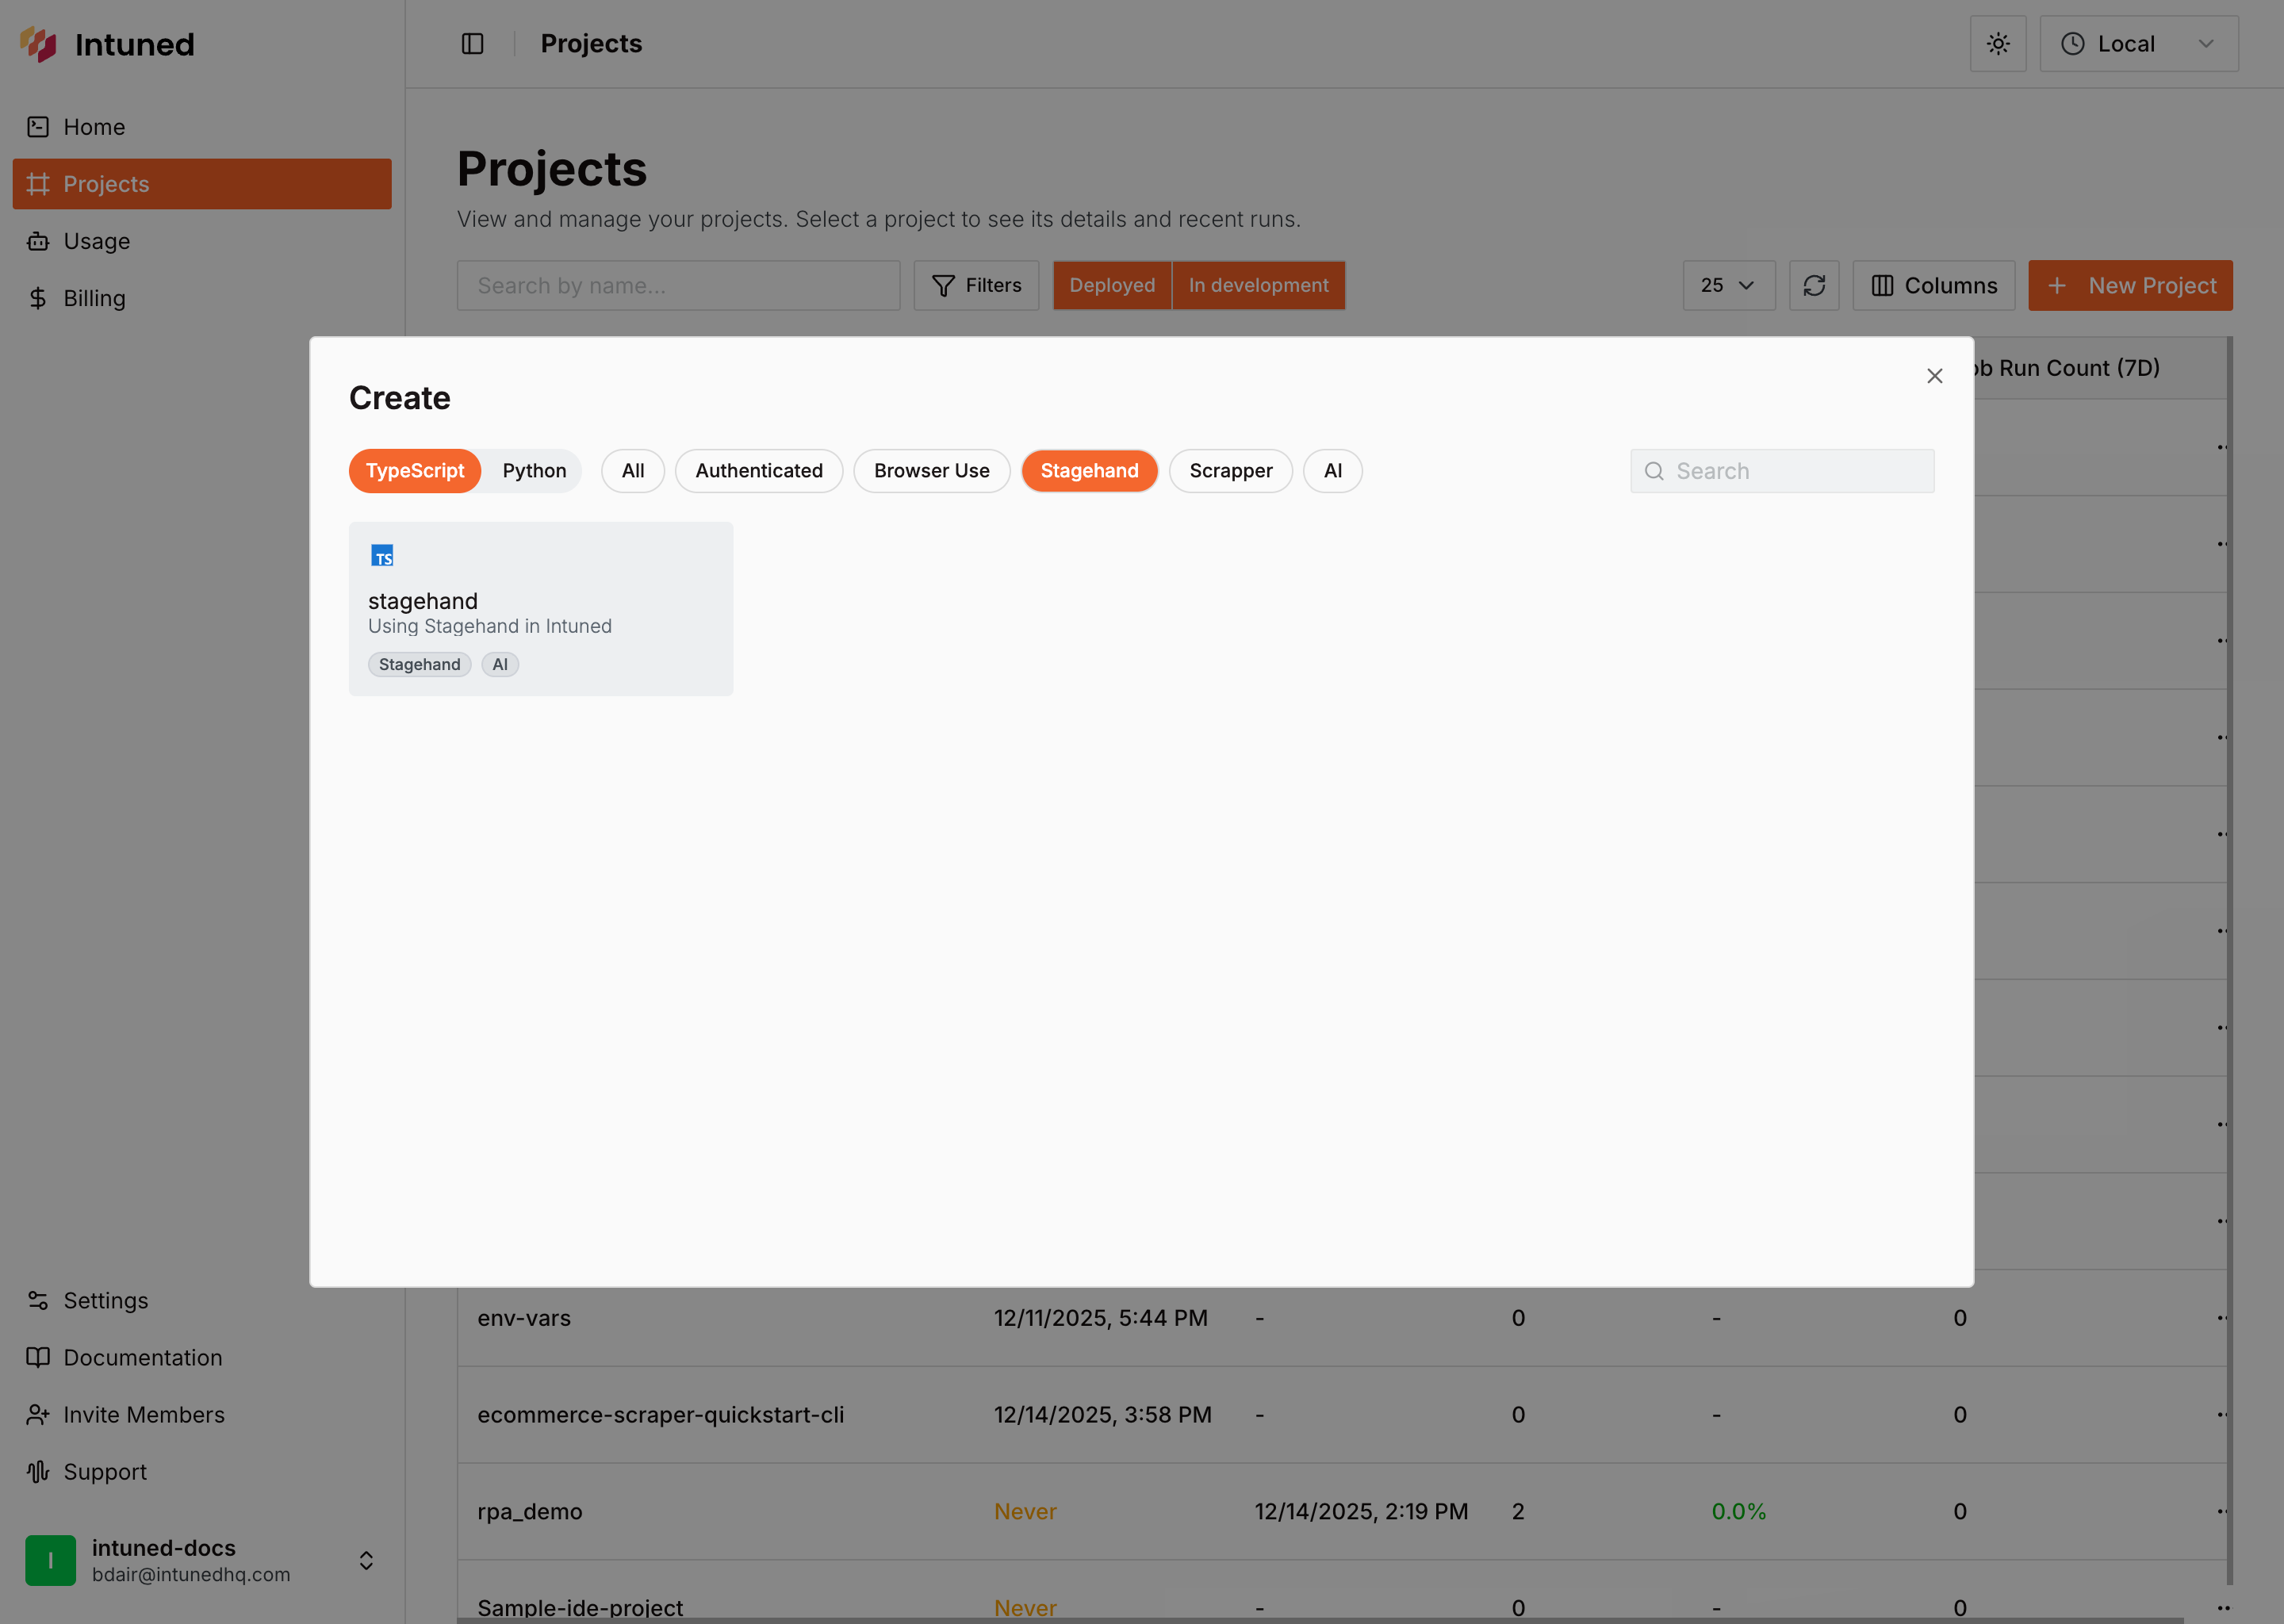Open the Usage page
Viewport: 2284px width, 1624px height.
(x=96, y=240)
